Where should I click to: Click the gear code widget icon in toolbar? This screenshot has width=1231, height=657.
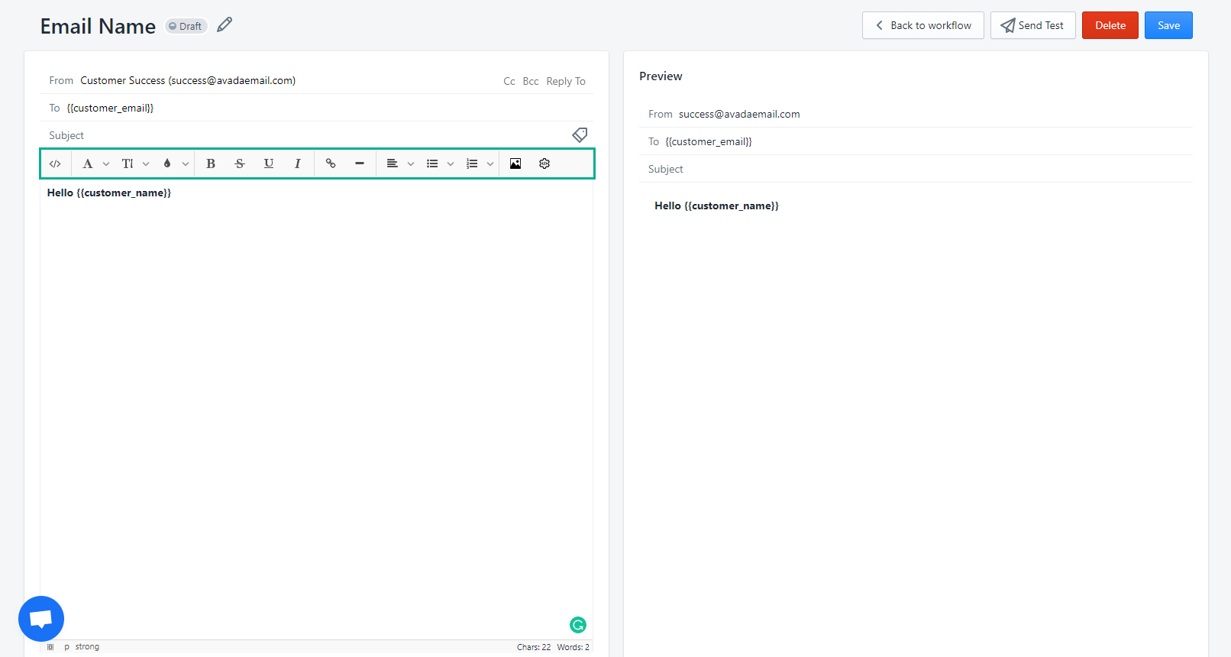pos(544,163)
